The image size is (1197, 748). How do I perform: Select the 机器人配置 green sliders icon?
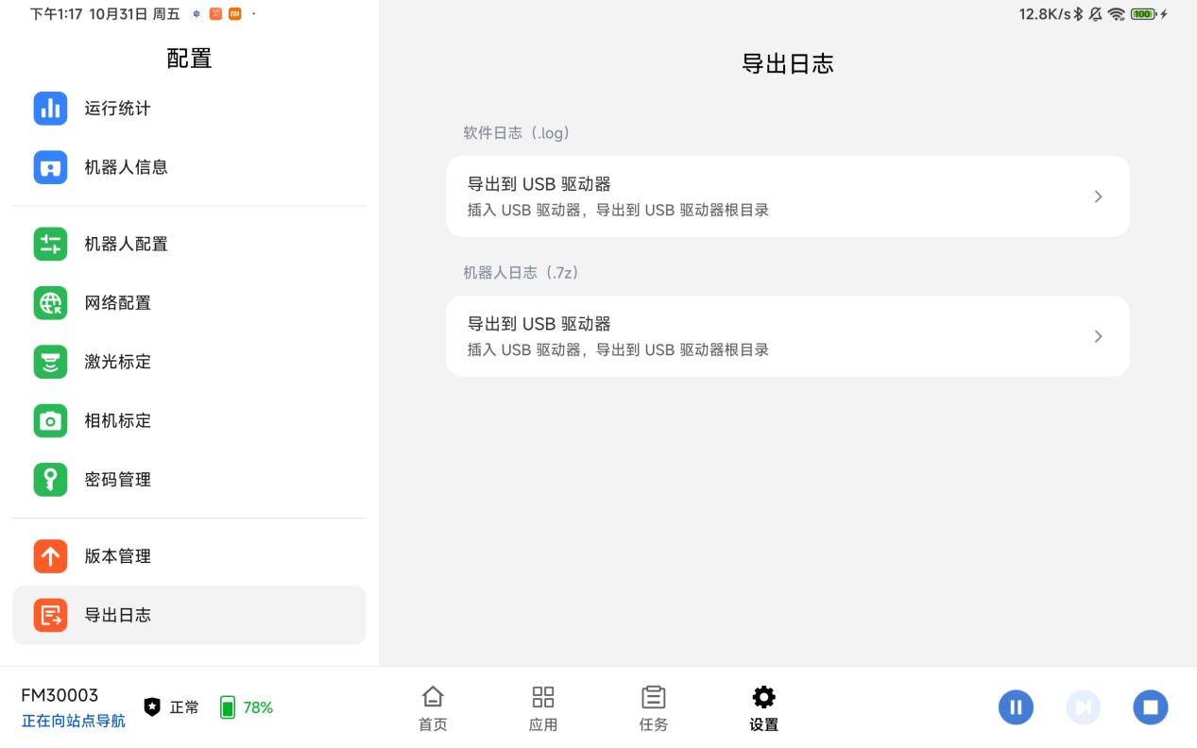50,244
